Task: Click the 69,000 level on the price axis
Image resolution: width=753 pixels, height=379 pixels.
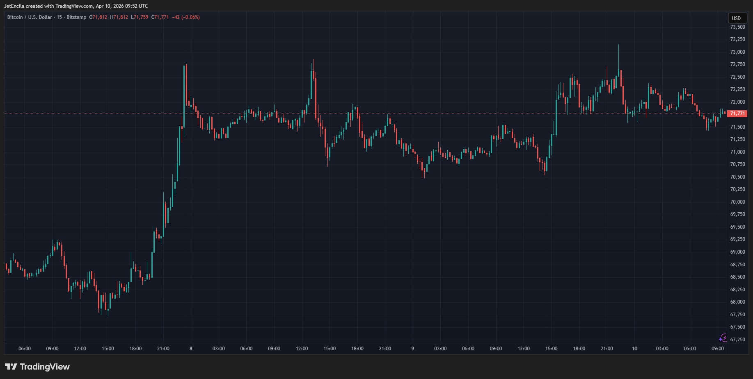Action: pos(737,252)
